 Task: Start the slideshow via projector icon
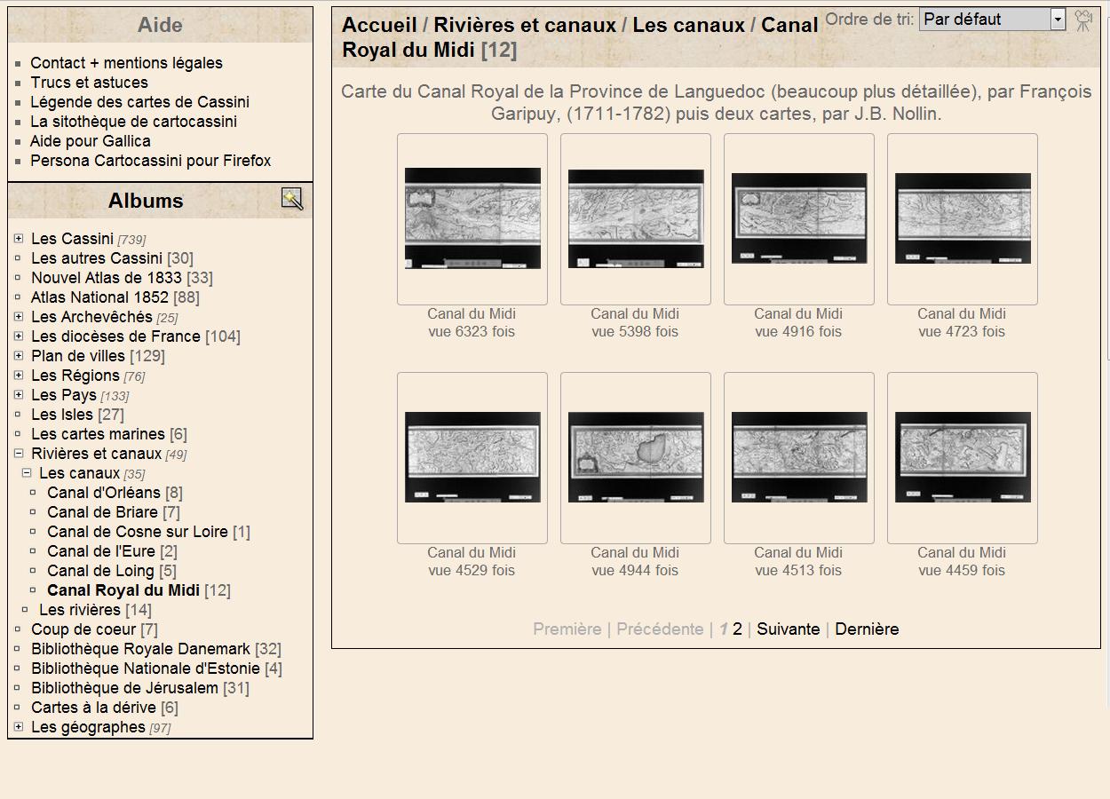pos(1083,20)
